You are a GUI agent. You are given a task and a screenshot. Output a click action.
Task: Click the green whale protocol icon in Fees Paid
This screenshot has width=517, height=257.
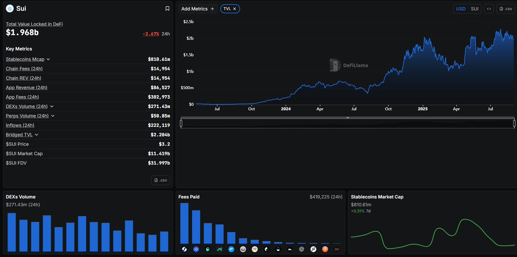click(208, 249)
